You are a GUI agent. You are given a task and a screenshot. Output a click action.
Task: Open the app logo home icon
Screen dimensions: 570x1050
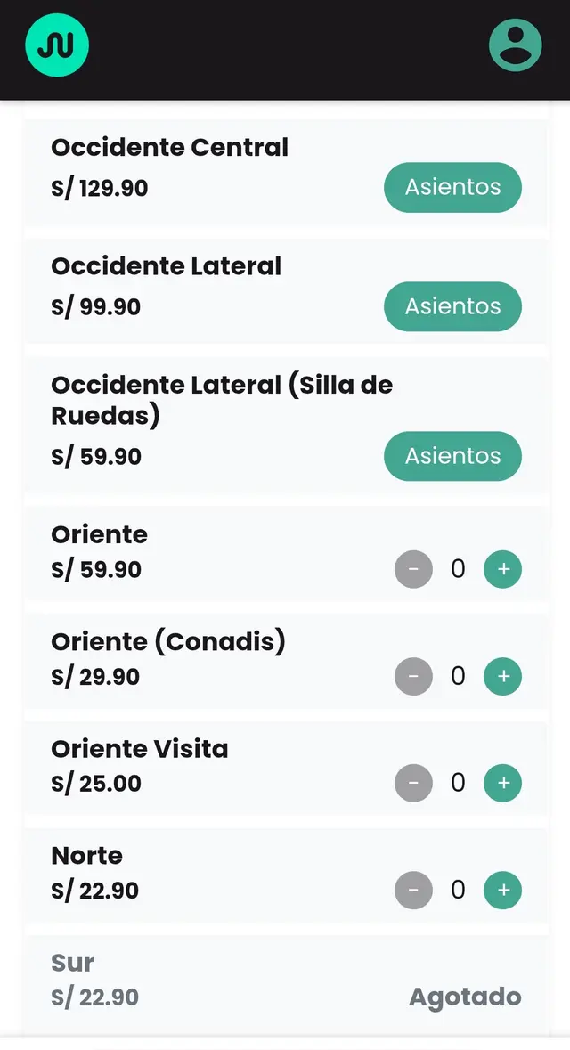point(57,45)
